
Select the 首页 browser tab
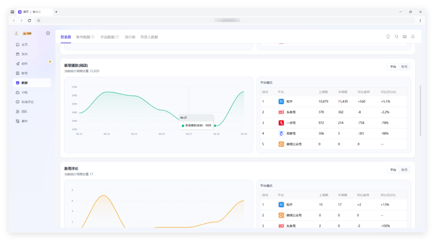[34, 12]
